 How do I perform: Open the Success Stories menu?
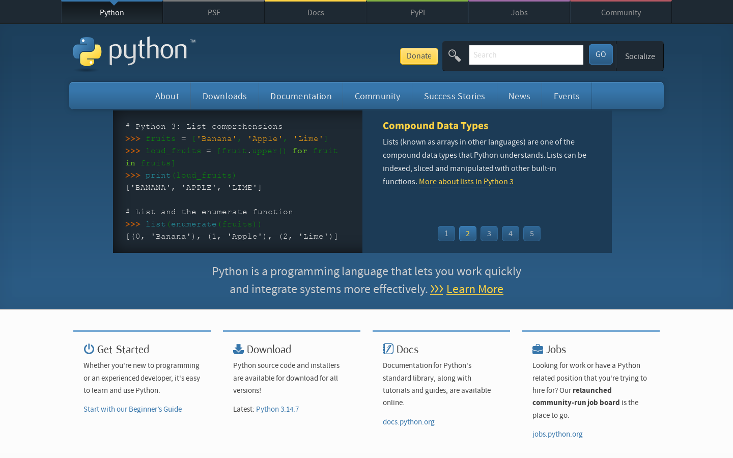[x=455, y=96]
